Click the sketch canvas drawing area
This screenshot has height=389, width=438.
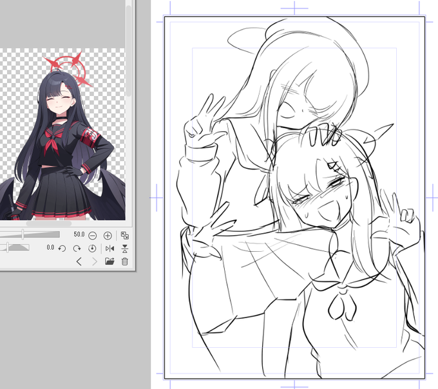tap(295, 198)
